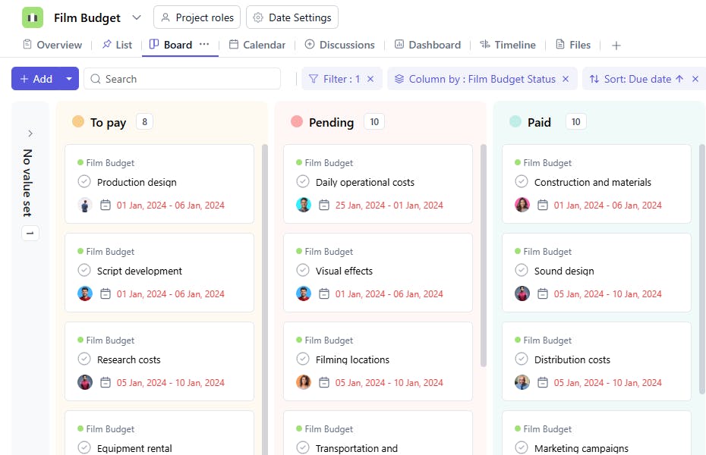Click Visual effects date range 01 Jan - 06 Jan

(x=389, y=293)
